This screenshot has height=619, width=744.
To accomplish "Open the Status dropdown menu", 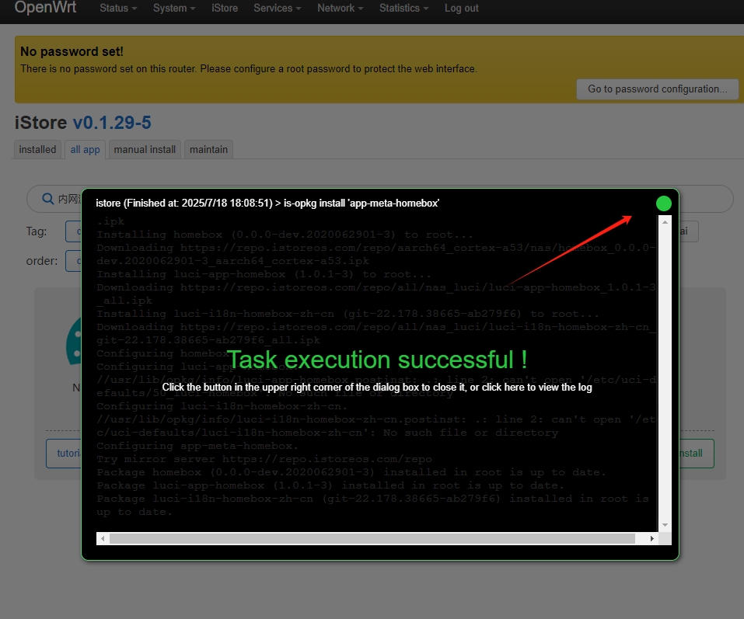I will [118, 8].
